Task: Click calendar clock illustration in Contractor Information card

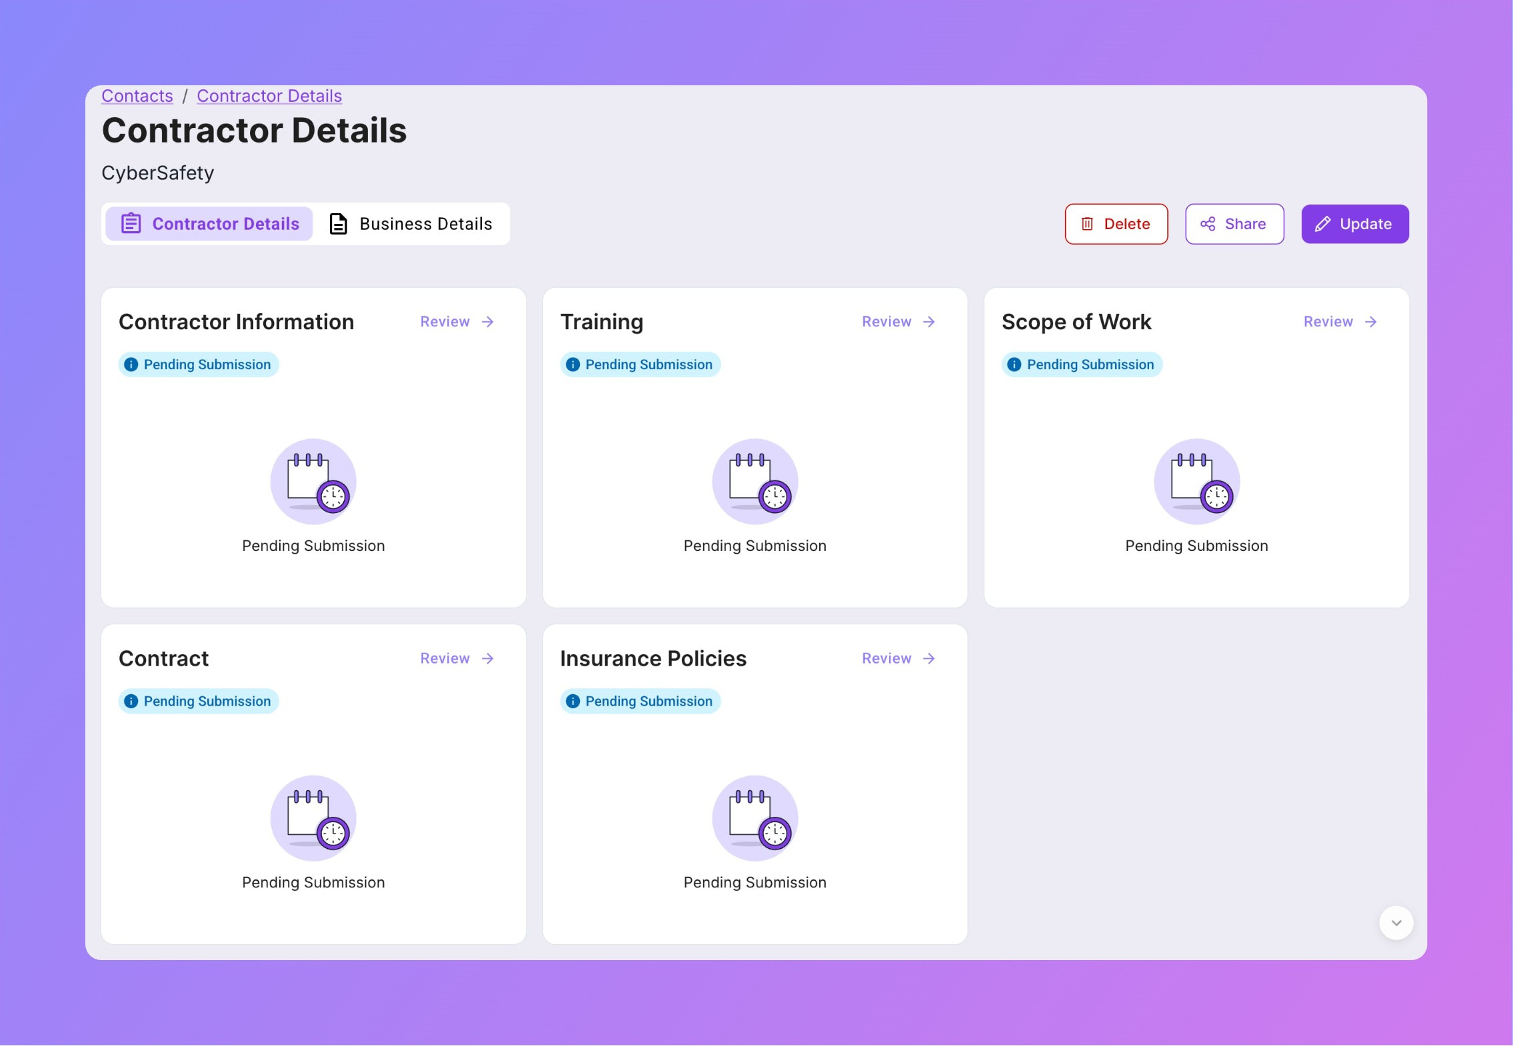Action: [x=313, y=482]
